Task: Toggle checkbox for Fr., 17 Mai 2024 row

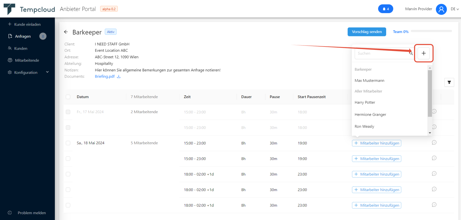Action: [x=68, y=112]
